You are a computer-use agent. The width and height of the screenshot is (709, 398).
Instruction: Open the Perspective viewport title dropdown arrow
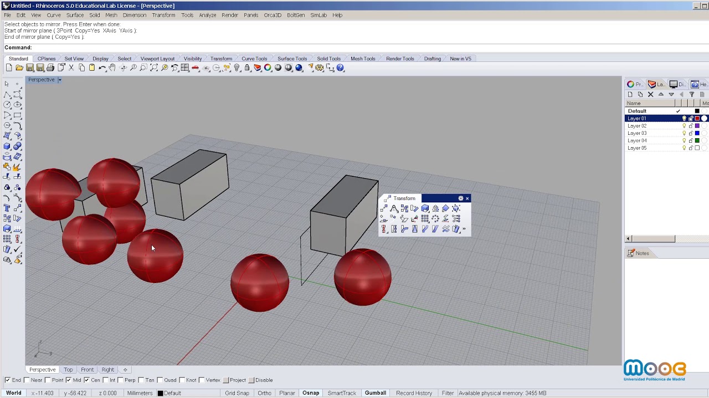point(59,80)
